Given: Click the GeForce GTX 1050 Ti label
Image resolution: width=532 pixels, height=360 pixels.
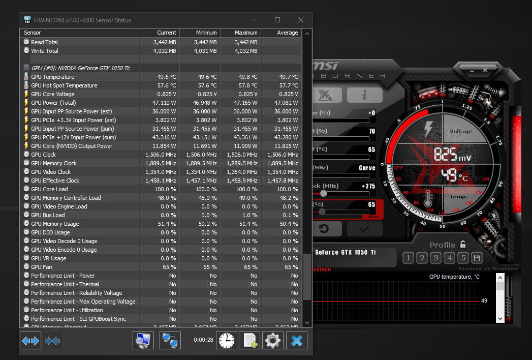Looking at the screenshot, I should click(346, 252).
